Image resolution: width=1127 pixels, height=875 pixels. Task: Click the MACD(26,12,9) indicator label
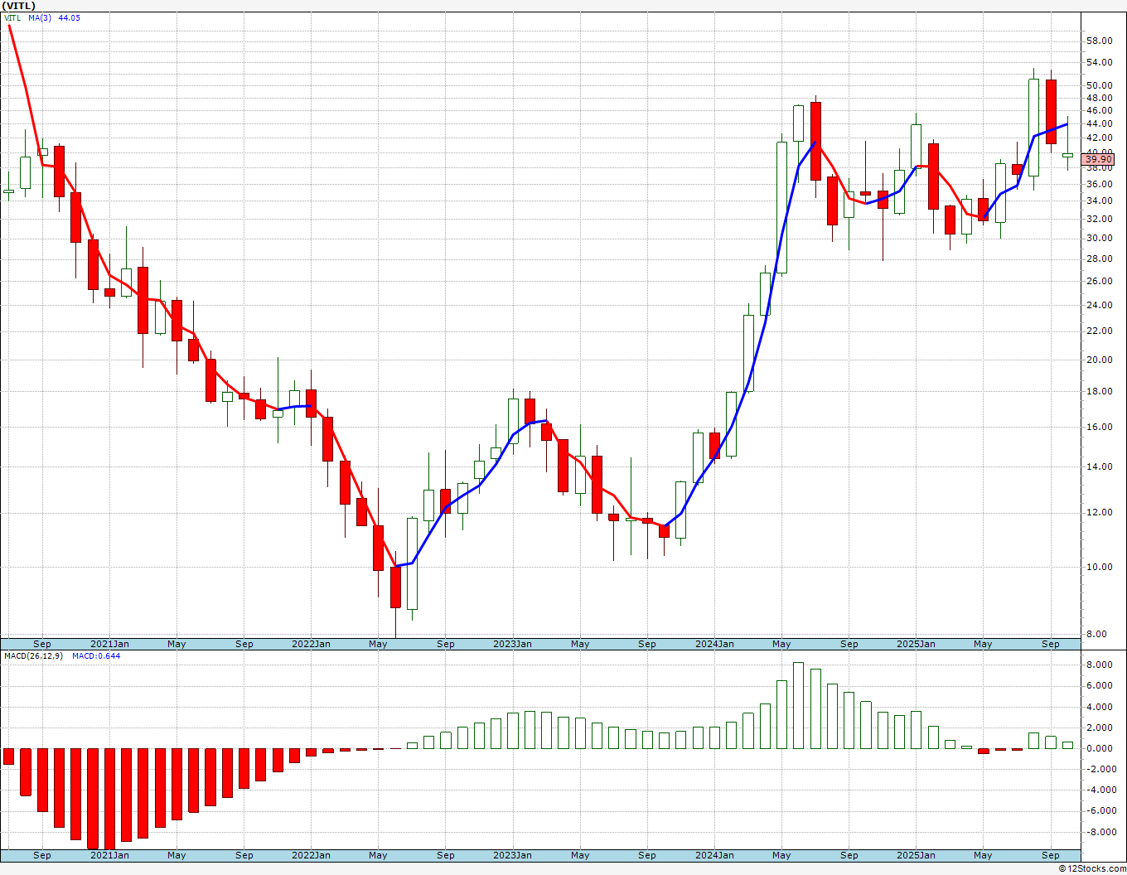(33, 656)
